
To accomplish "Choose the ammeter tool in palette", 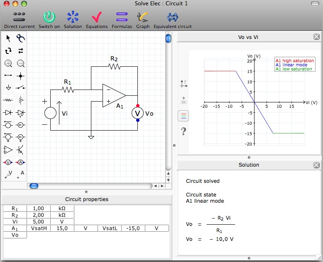I will (x=20, y=163).
